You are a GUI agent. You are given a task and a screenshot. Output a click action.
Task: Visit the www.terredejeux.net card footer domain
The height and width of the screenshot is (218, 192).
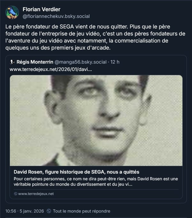[36, 194]
